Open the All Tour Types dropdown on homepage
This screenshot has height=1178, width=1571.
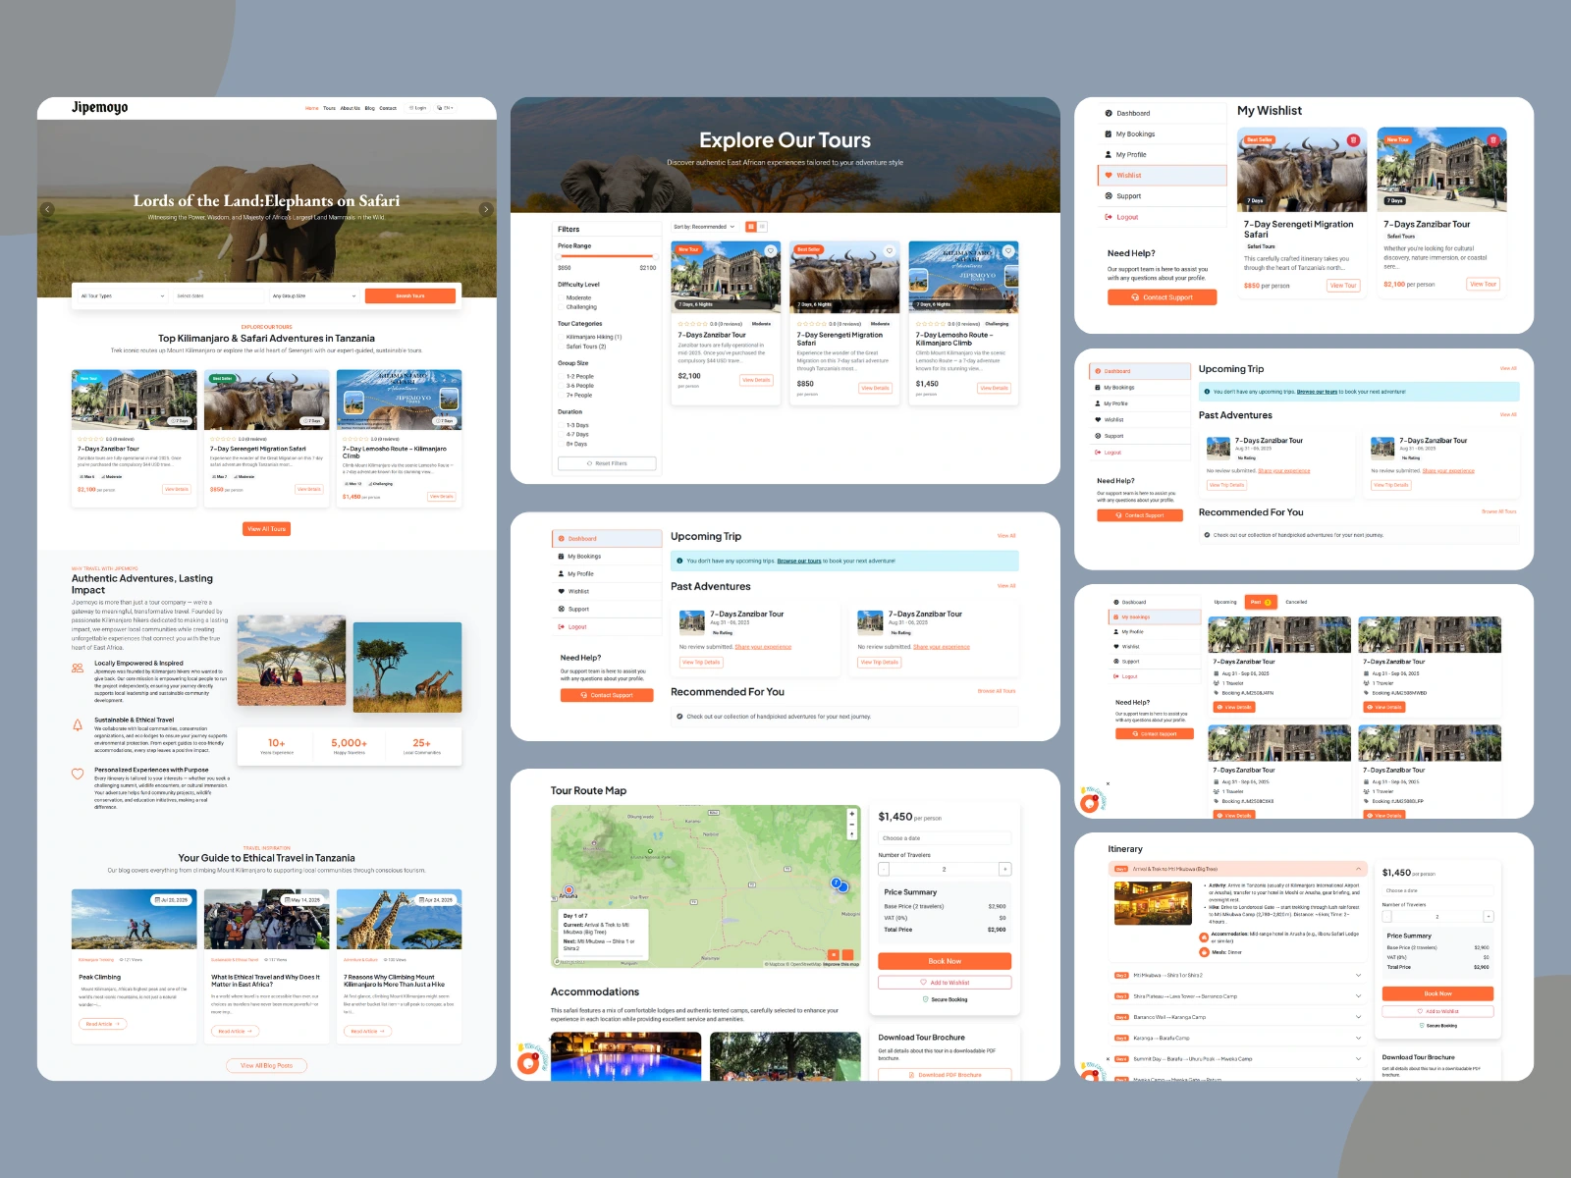tap(123, 295)
